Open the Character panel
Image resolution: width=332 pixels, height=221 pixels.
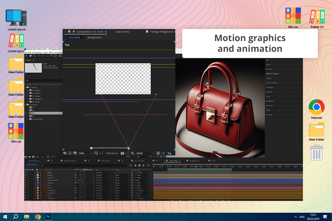tap(269, 105)
